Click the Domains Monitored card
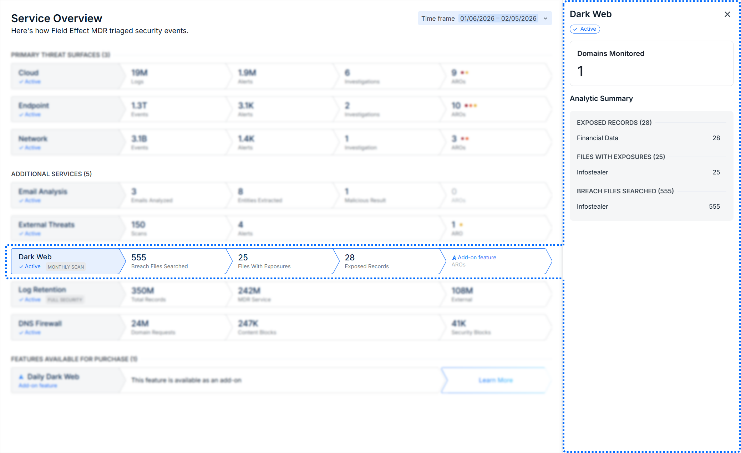Screen dimensions: 741x453 651,63
